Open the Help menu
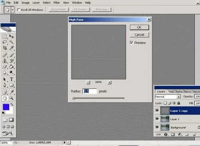The width and height of the screenshot is (200, 146). pyautogui.click(x=88, y=3)
